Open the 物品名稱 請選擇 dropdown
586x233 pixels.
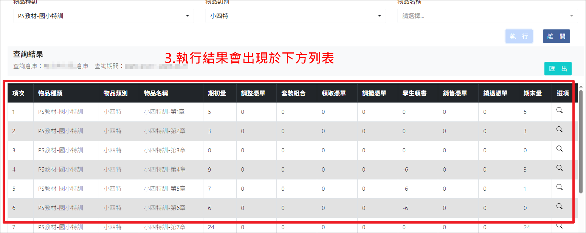487,16
